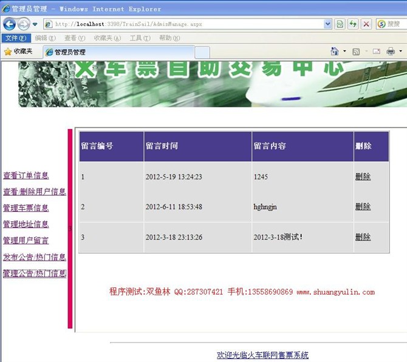The height and width of the screenshot is (362, 407).
Task: Click the train banner image
Action: (x=213, y=84)
